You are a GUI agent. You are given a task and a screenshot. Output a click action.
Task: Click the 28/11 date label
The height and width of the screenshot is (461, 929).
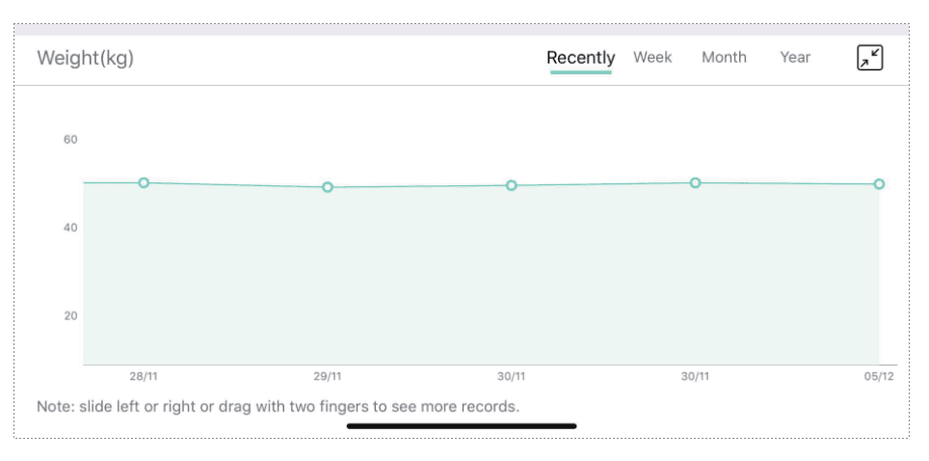pyautogui.click(x=144, y=376)
